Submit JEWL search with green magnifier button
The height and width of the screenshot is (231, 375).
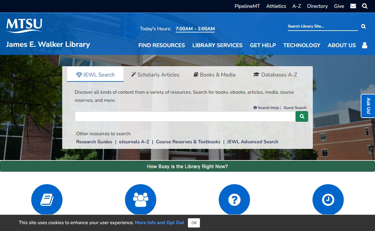click(302, 116)
